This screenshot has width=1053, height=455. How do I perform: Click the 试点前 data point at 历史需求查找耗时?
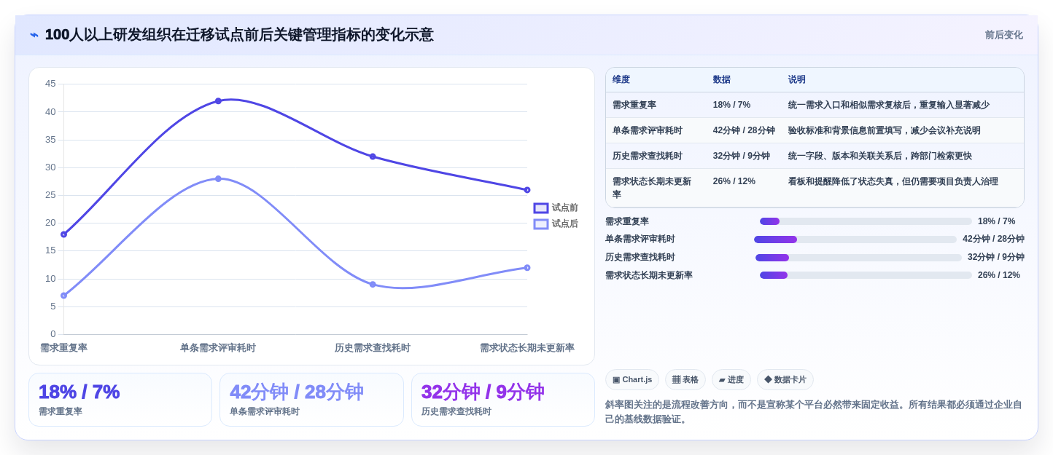pyautogui.click(x=373, y=157)
